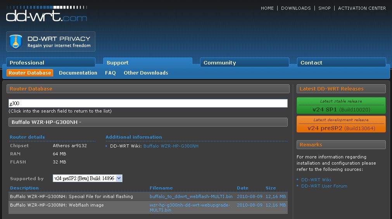The image size is (392, 219).
Task: Open ACTIVATION CENTER link
Action: click(362, 8)
